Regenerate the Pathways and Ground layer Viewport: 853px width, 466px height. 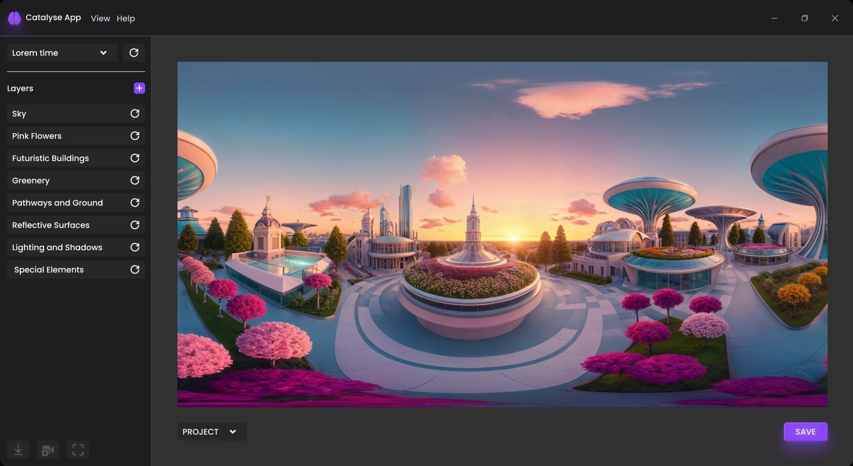[x=135, y=203]
